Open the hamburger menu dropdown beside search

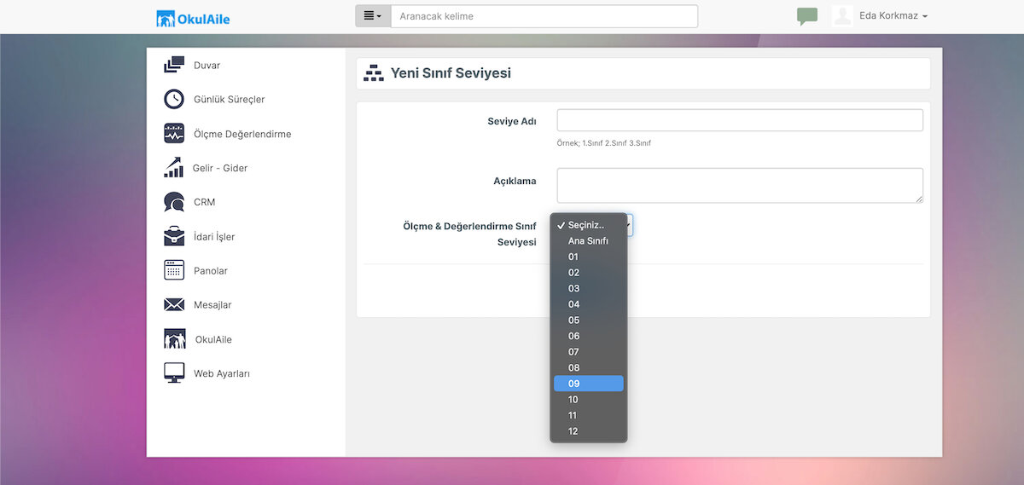click(x=373, y=16)
